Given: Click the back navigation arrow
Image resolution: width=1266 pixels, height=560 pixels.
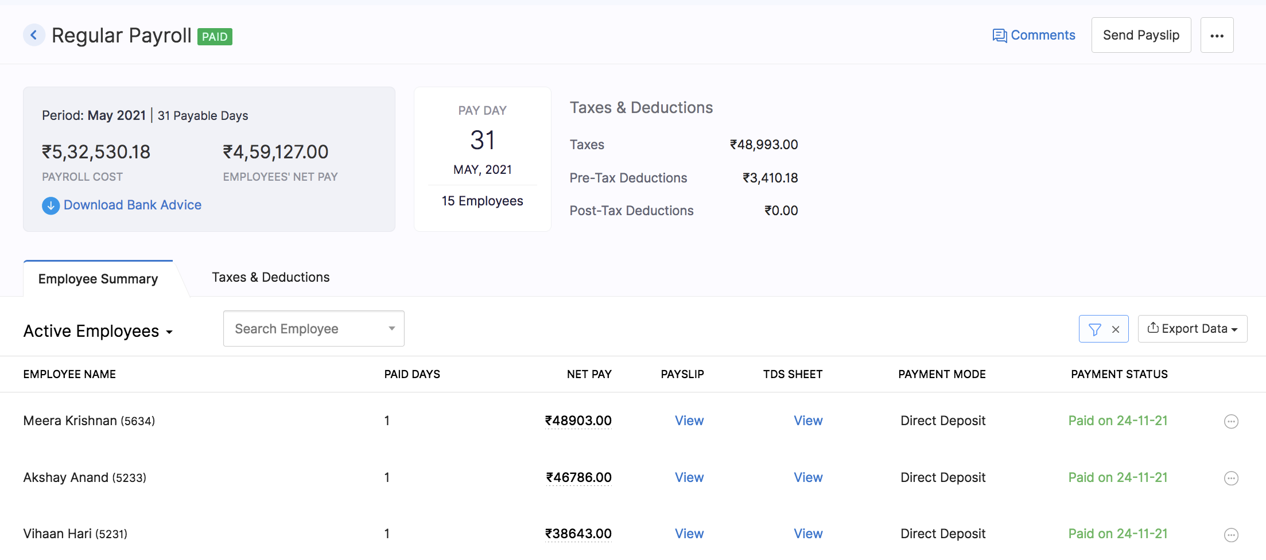Looking at the screenshot, I should click(x=34, y=34).
